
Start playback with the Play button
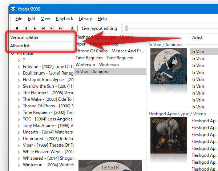[35, 28]
